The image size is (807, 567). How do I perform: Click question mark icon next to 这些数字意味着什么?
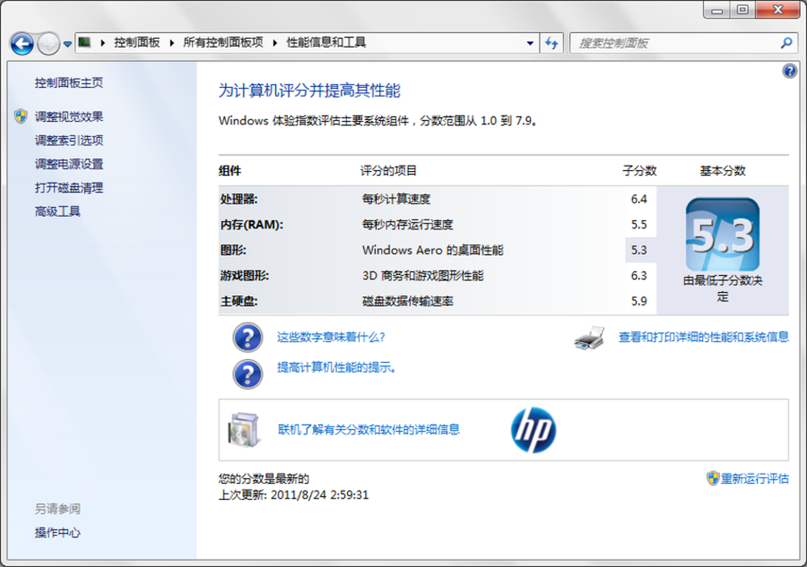(248, 337)
